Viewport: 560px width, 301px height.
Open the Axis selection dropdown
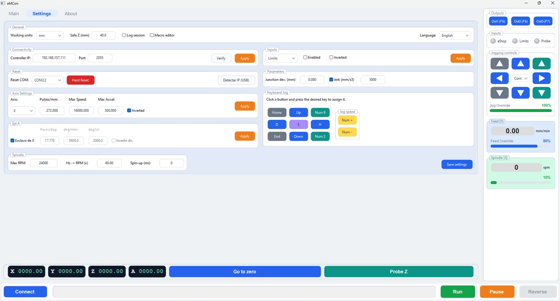[x=23, y=111]
